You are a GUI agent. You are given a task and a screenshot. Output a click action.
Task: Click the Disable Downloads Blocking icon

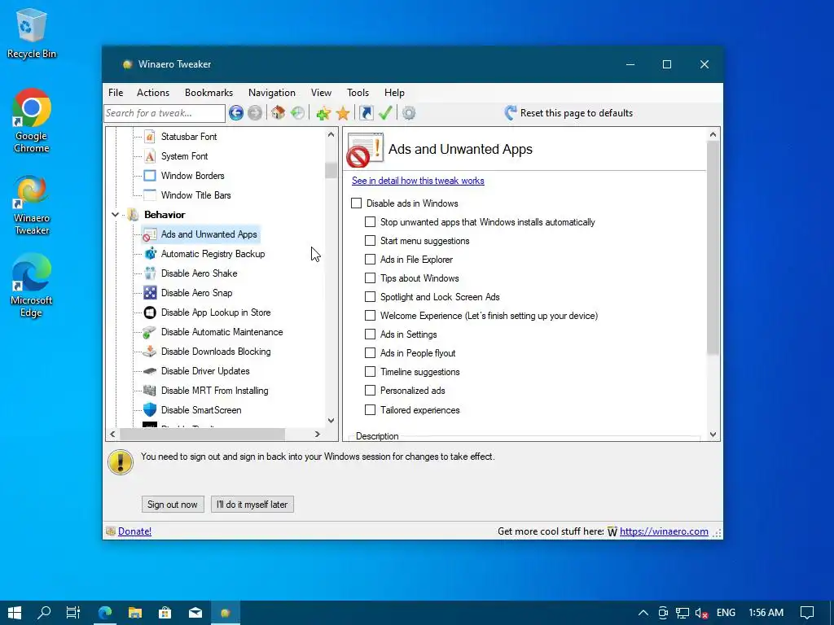[x=150, y=352]
